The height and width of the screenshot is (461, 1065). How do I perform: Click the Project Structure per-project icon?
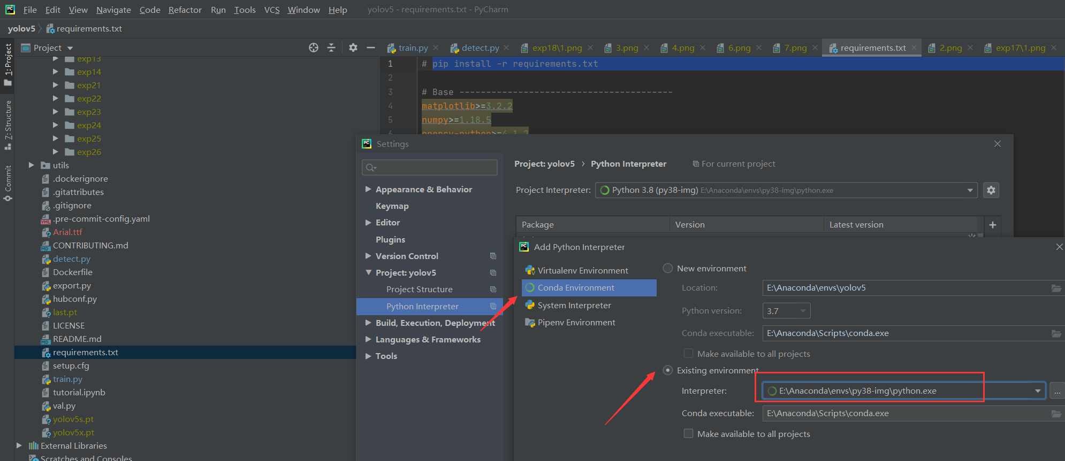(493, 290)
